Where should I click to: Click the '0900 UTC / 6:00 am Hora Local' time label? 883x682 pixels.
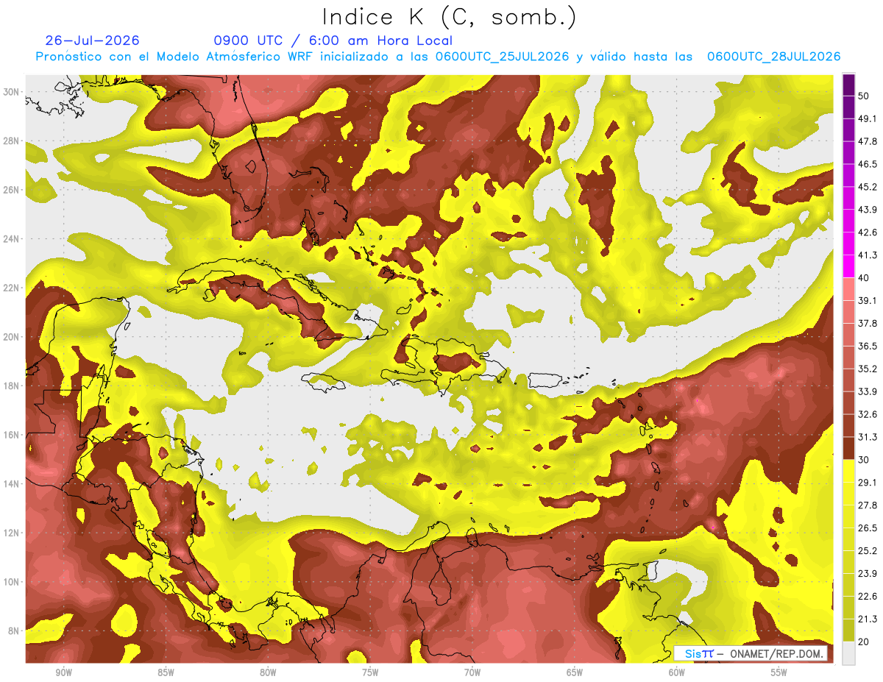point(333,40)
